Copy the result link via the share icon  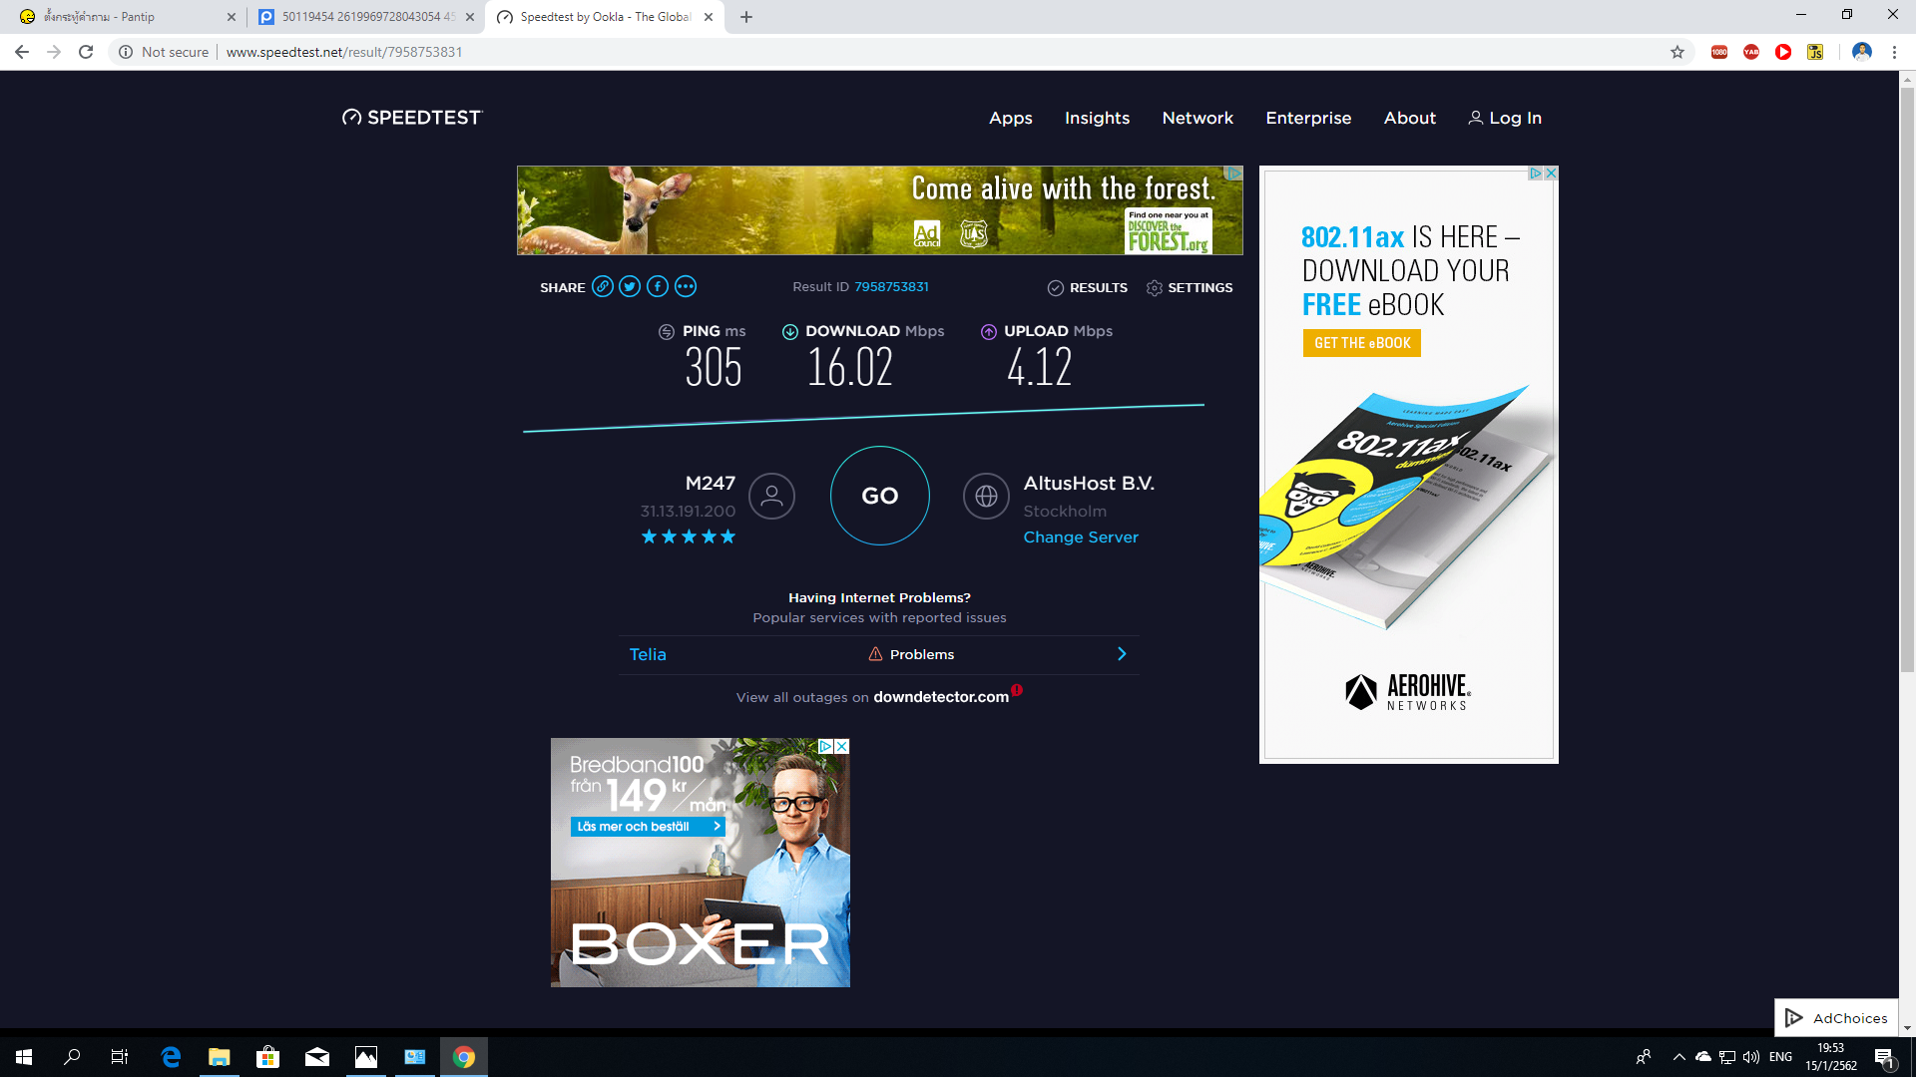[602, 287]
